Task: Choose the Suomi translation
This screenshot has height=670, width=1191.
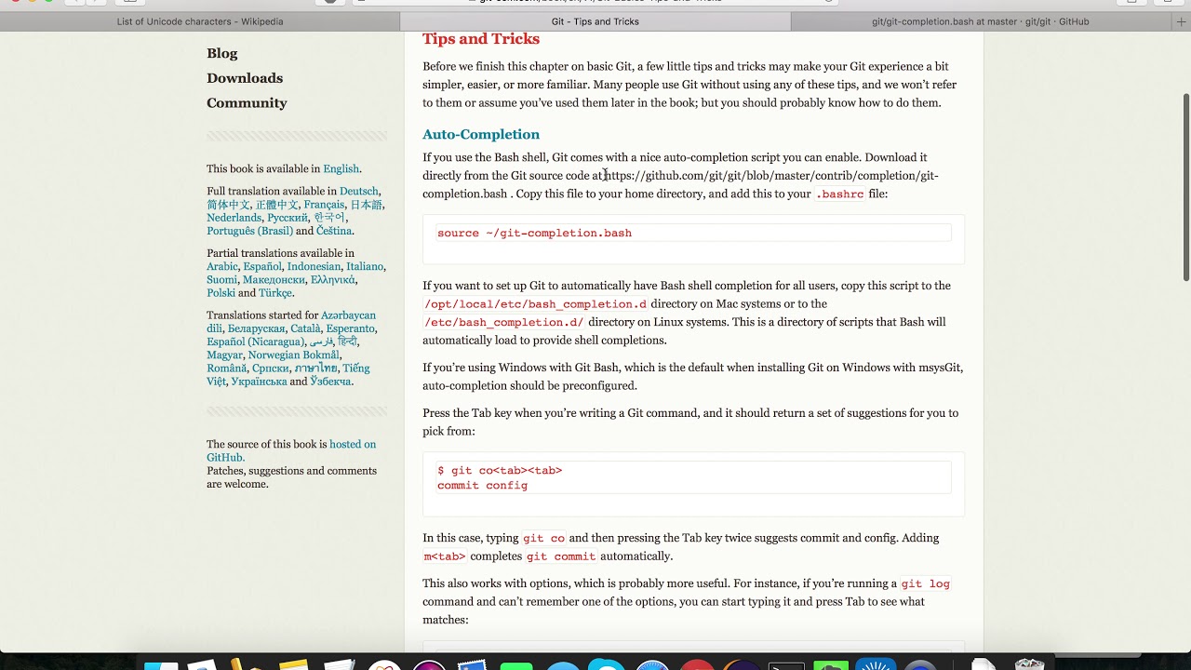Action: pyautogui.click(x=221, y=279)
